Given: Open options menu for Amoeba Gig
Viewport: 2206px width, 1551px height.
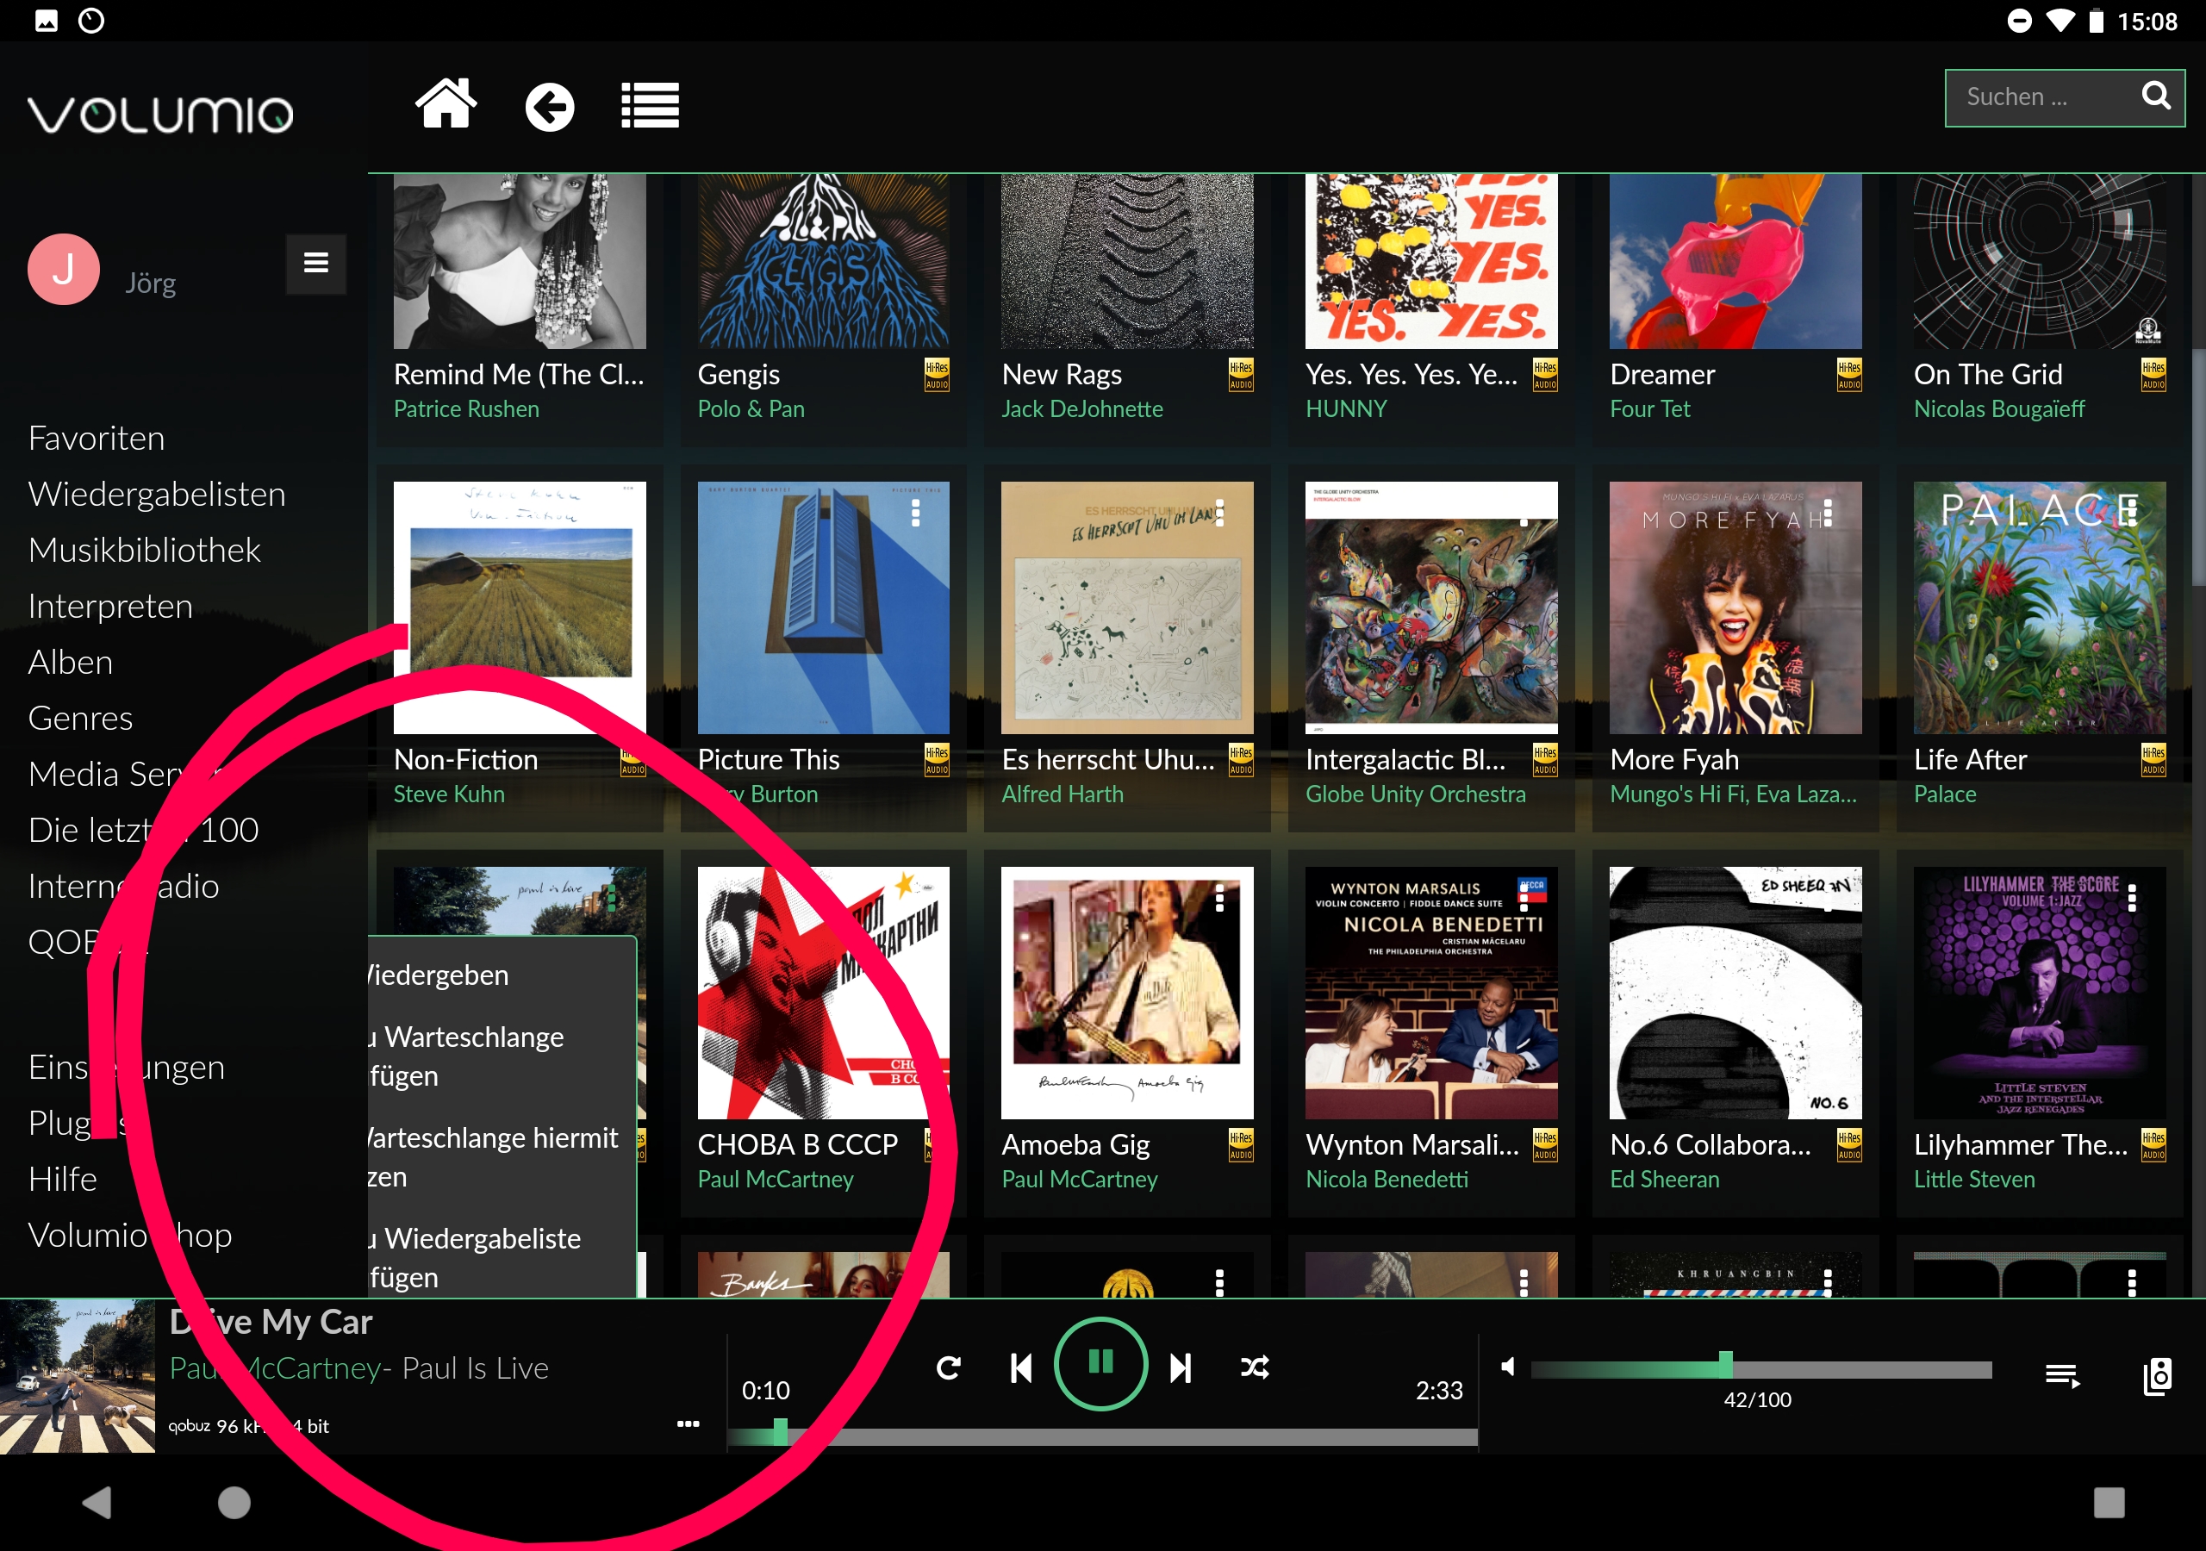Looking at the screenshot, I should click(1220, 899).
